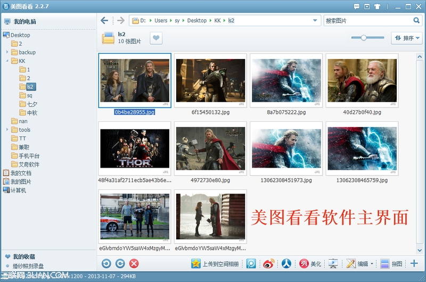Click the filename 0b4be28955.jpg

[x=135, y=112]
